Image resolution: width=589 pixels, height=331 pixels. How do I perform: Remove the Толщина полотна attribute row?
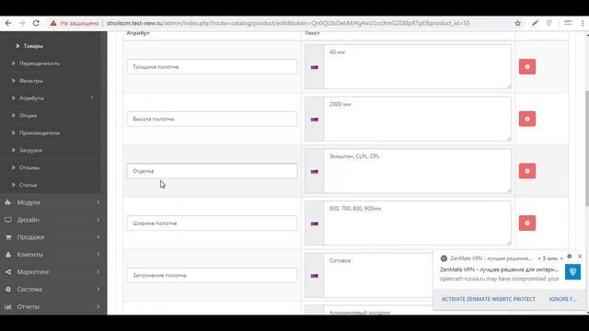tap(527, 67)
